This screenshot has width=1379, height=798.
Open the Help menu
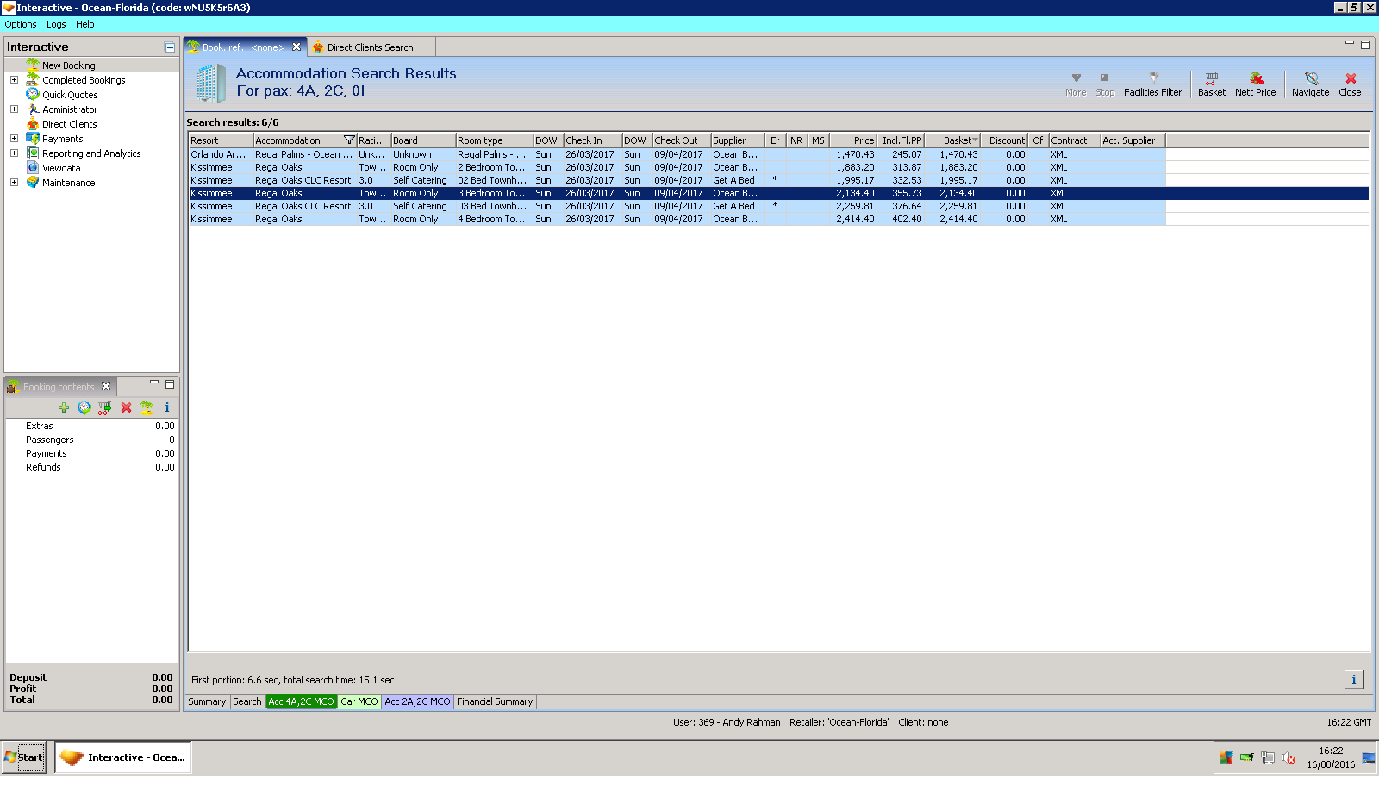pos(84,24)
